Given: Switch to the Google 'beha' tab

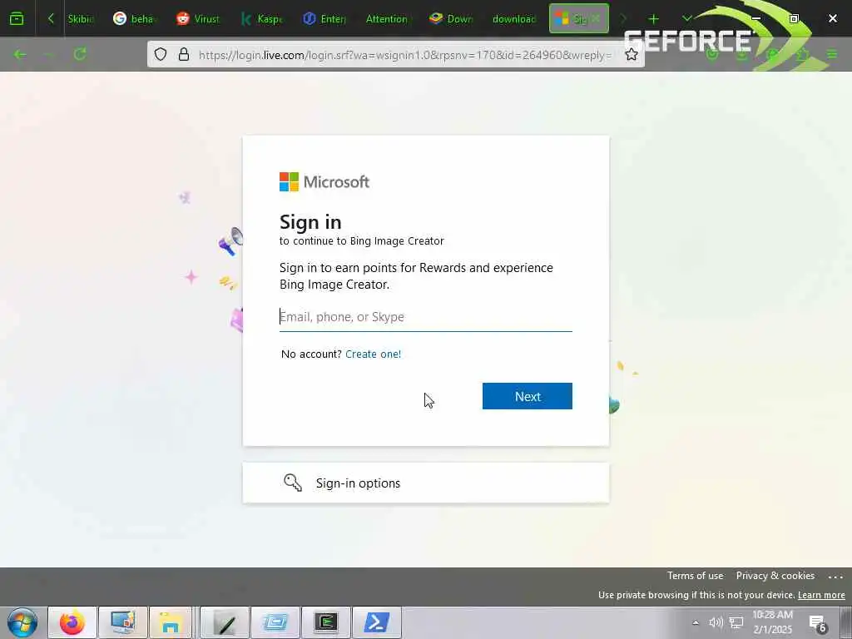Looking at the screenshot, I should click(136, 19).
